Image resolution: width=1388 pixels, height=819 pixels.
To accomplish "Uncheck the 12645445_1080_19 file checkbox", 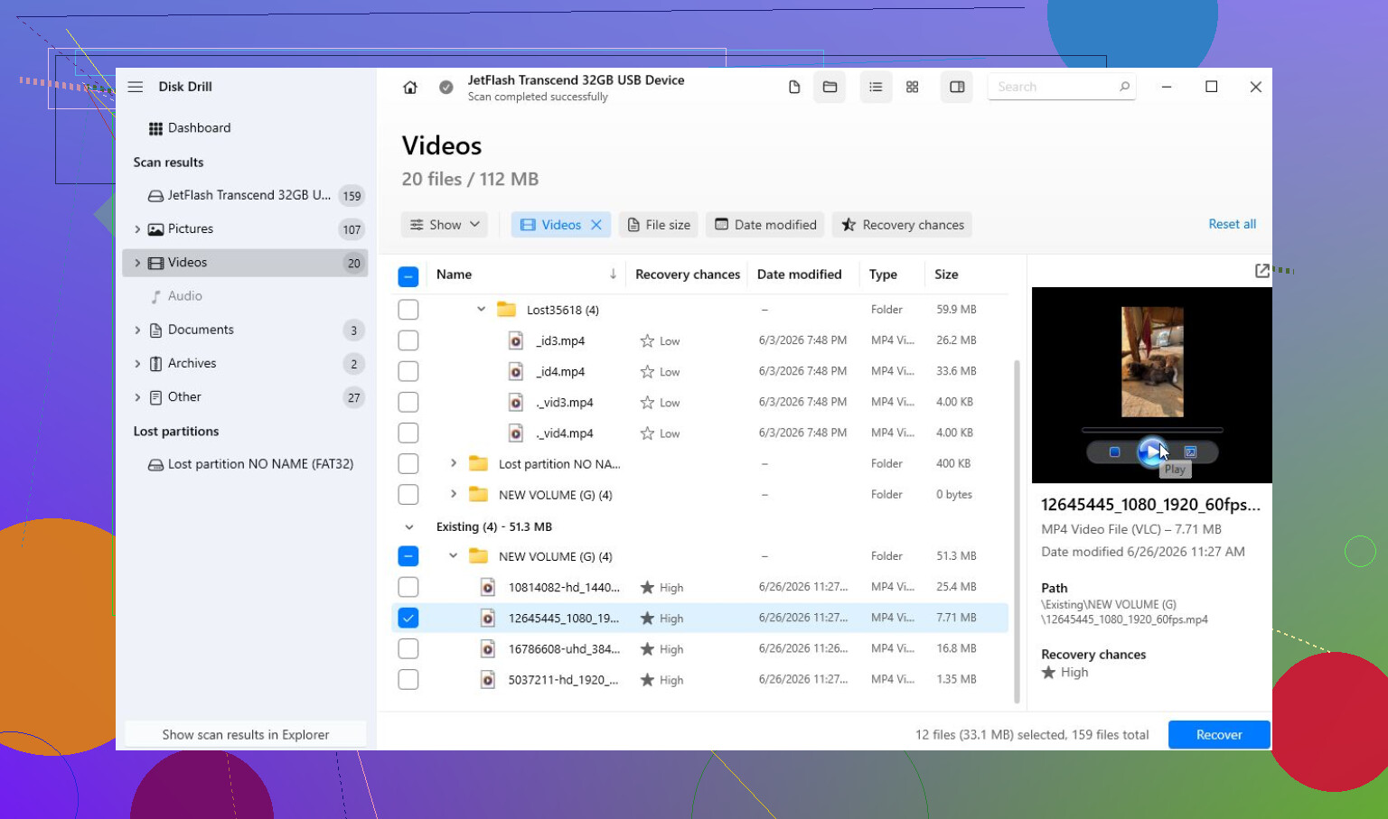I will [408, 618].
